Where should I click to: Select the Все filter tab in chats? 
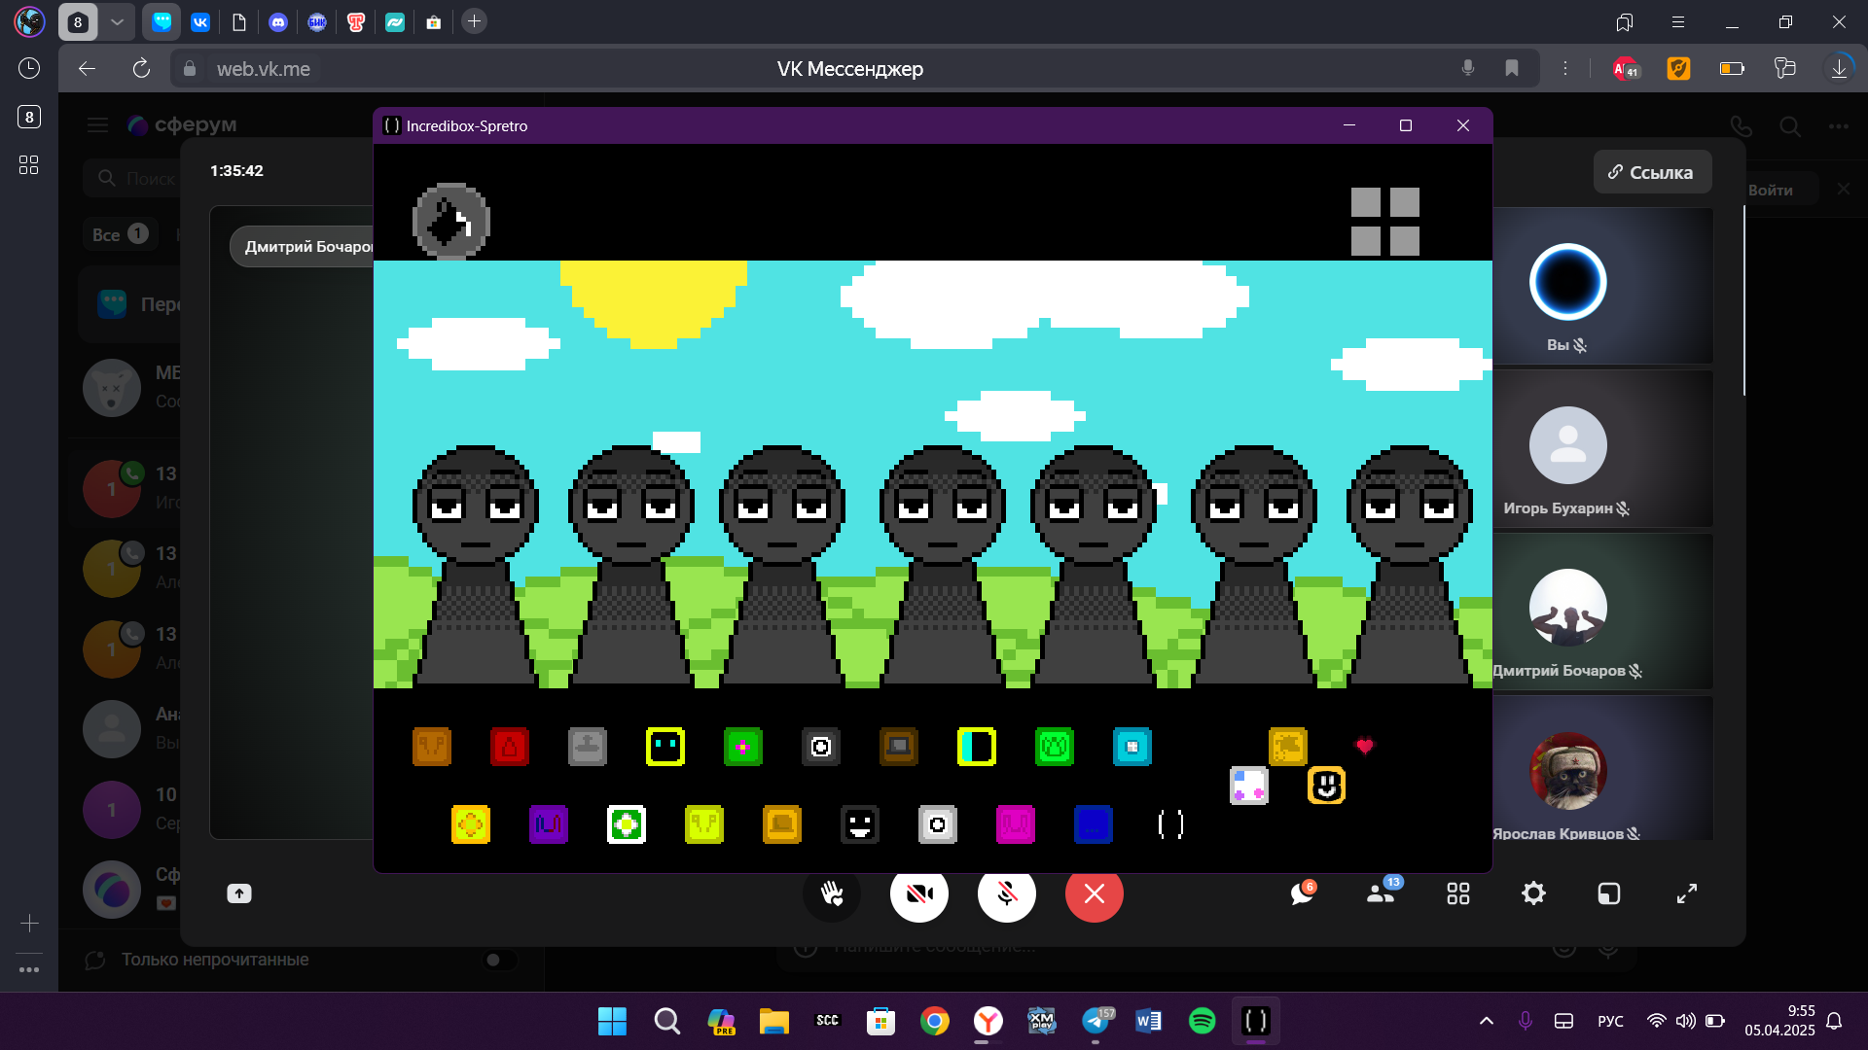click(120, 234)
